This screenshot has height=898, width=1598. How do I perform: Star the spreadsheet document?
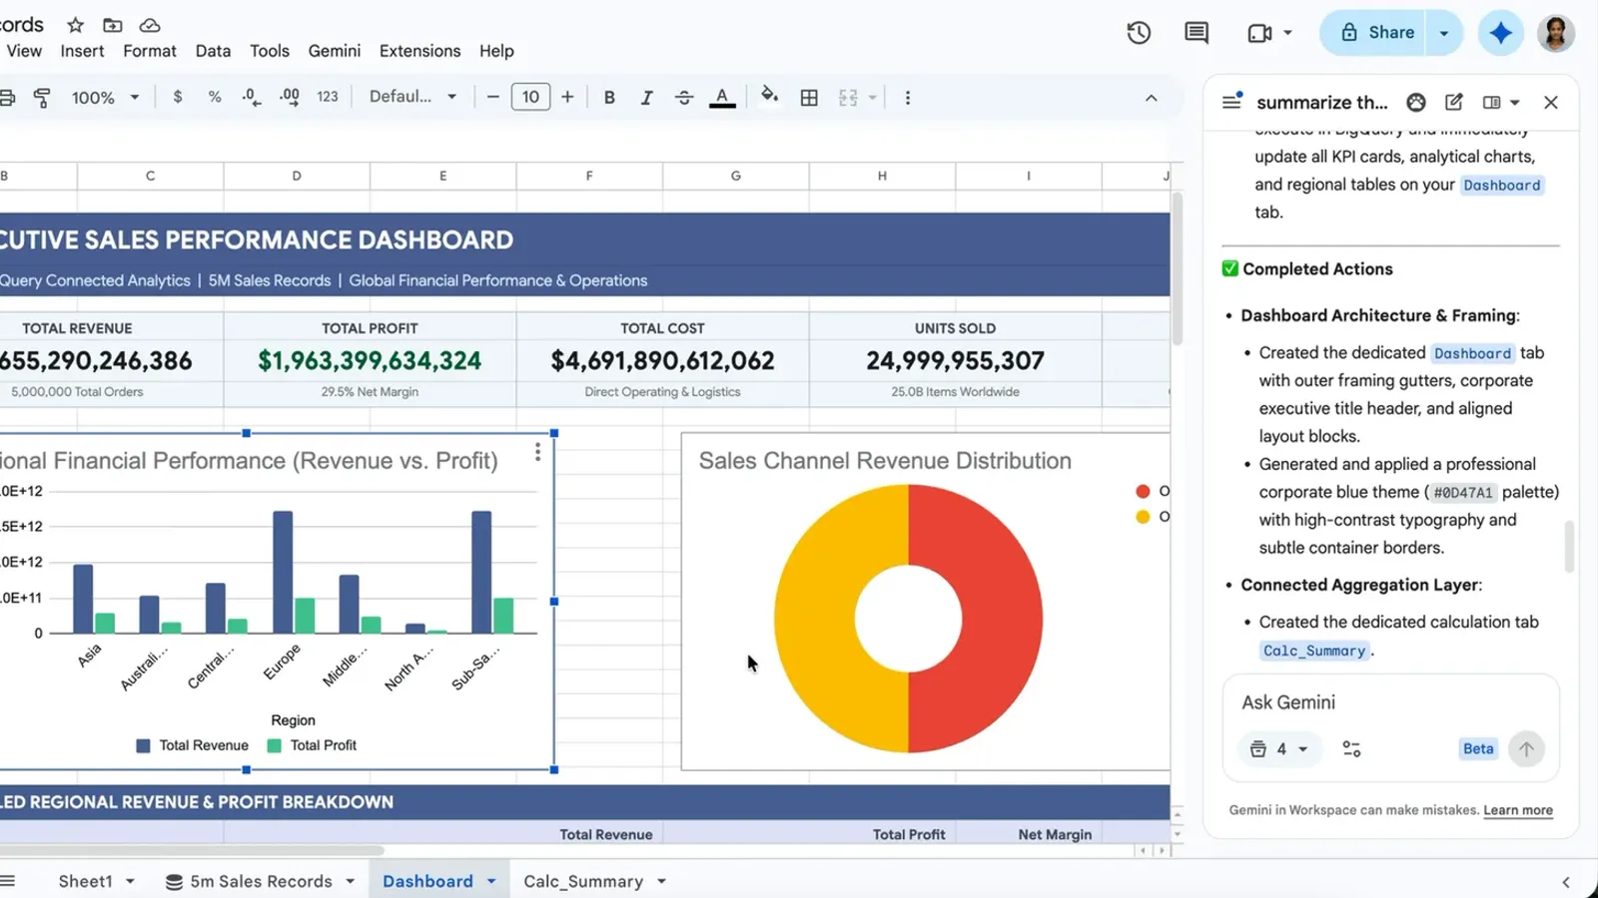[75, 25]
